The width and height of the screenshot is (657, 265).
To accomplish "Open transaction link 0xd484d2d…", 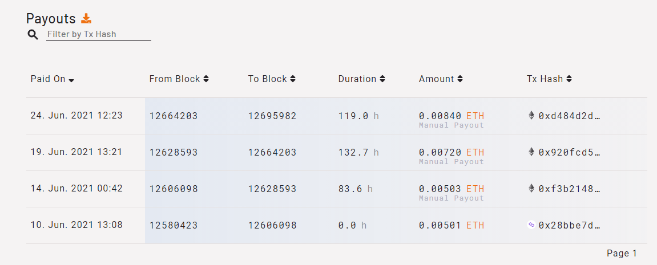I will 570,116.
